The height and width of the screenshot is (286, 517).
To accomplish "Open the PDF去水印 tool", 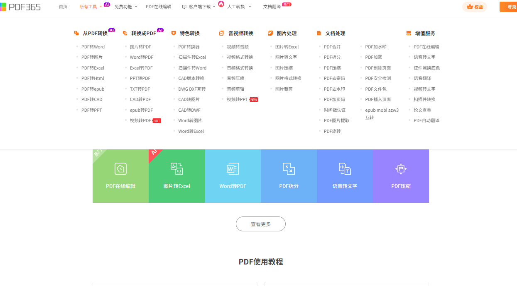I will [x=334, y=89].
